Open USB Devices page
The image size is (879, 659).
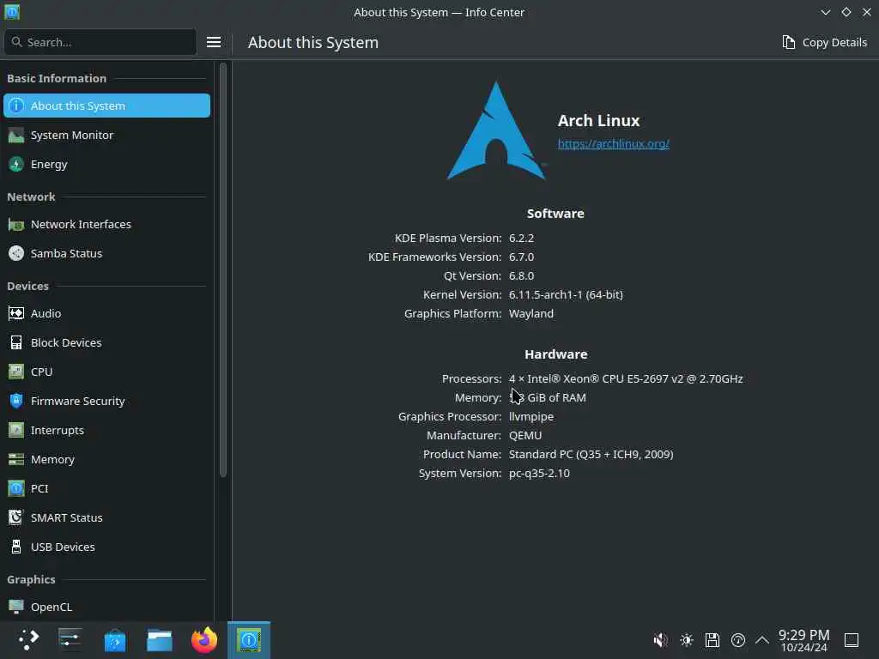(x=106, y=547)
